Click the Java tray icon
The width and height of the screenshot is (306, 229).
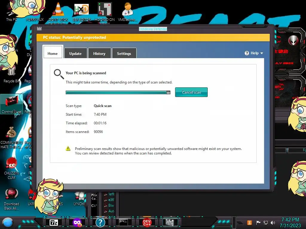(249, 222)
